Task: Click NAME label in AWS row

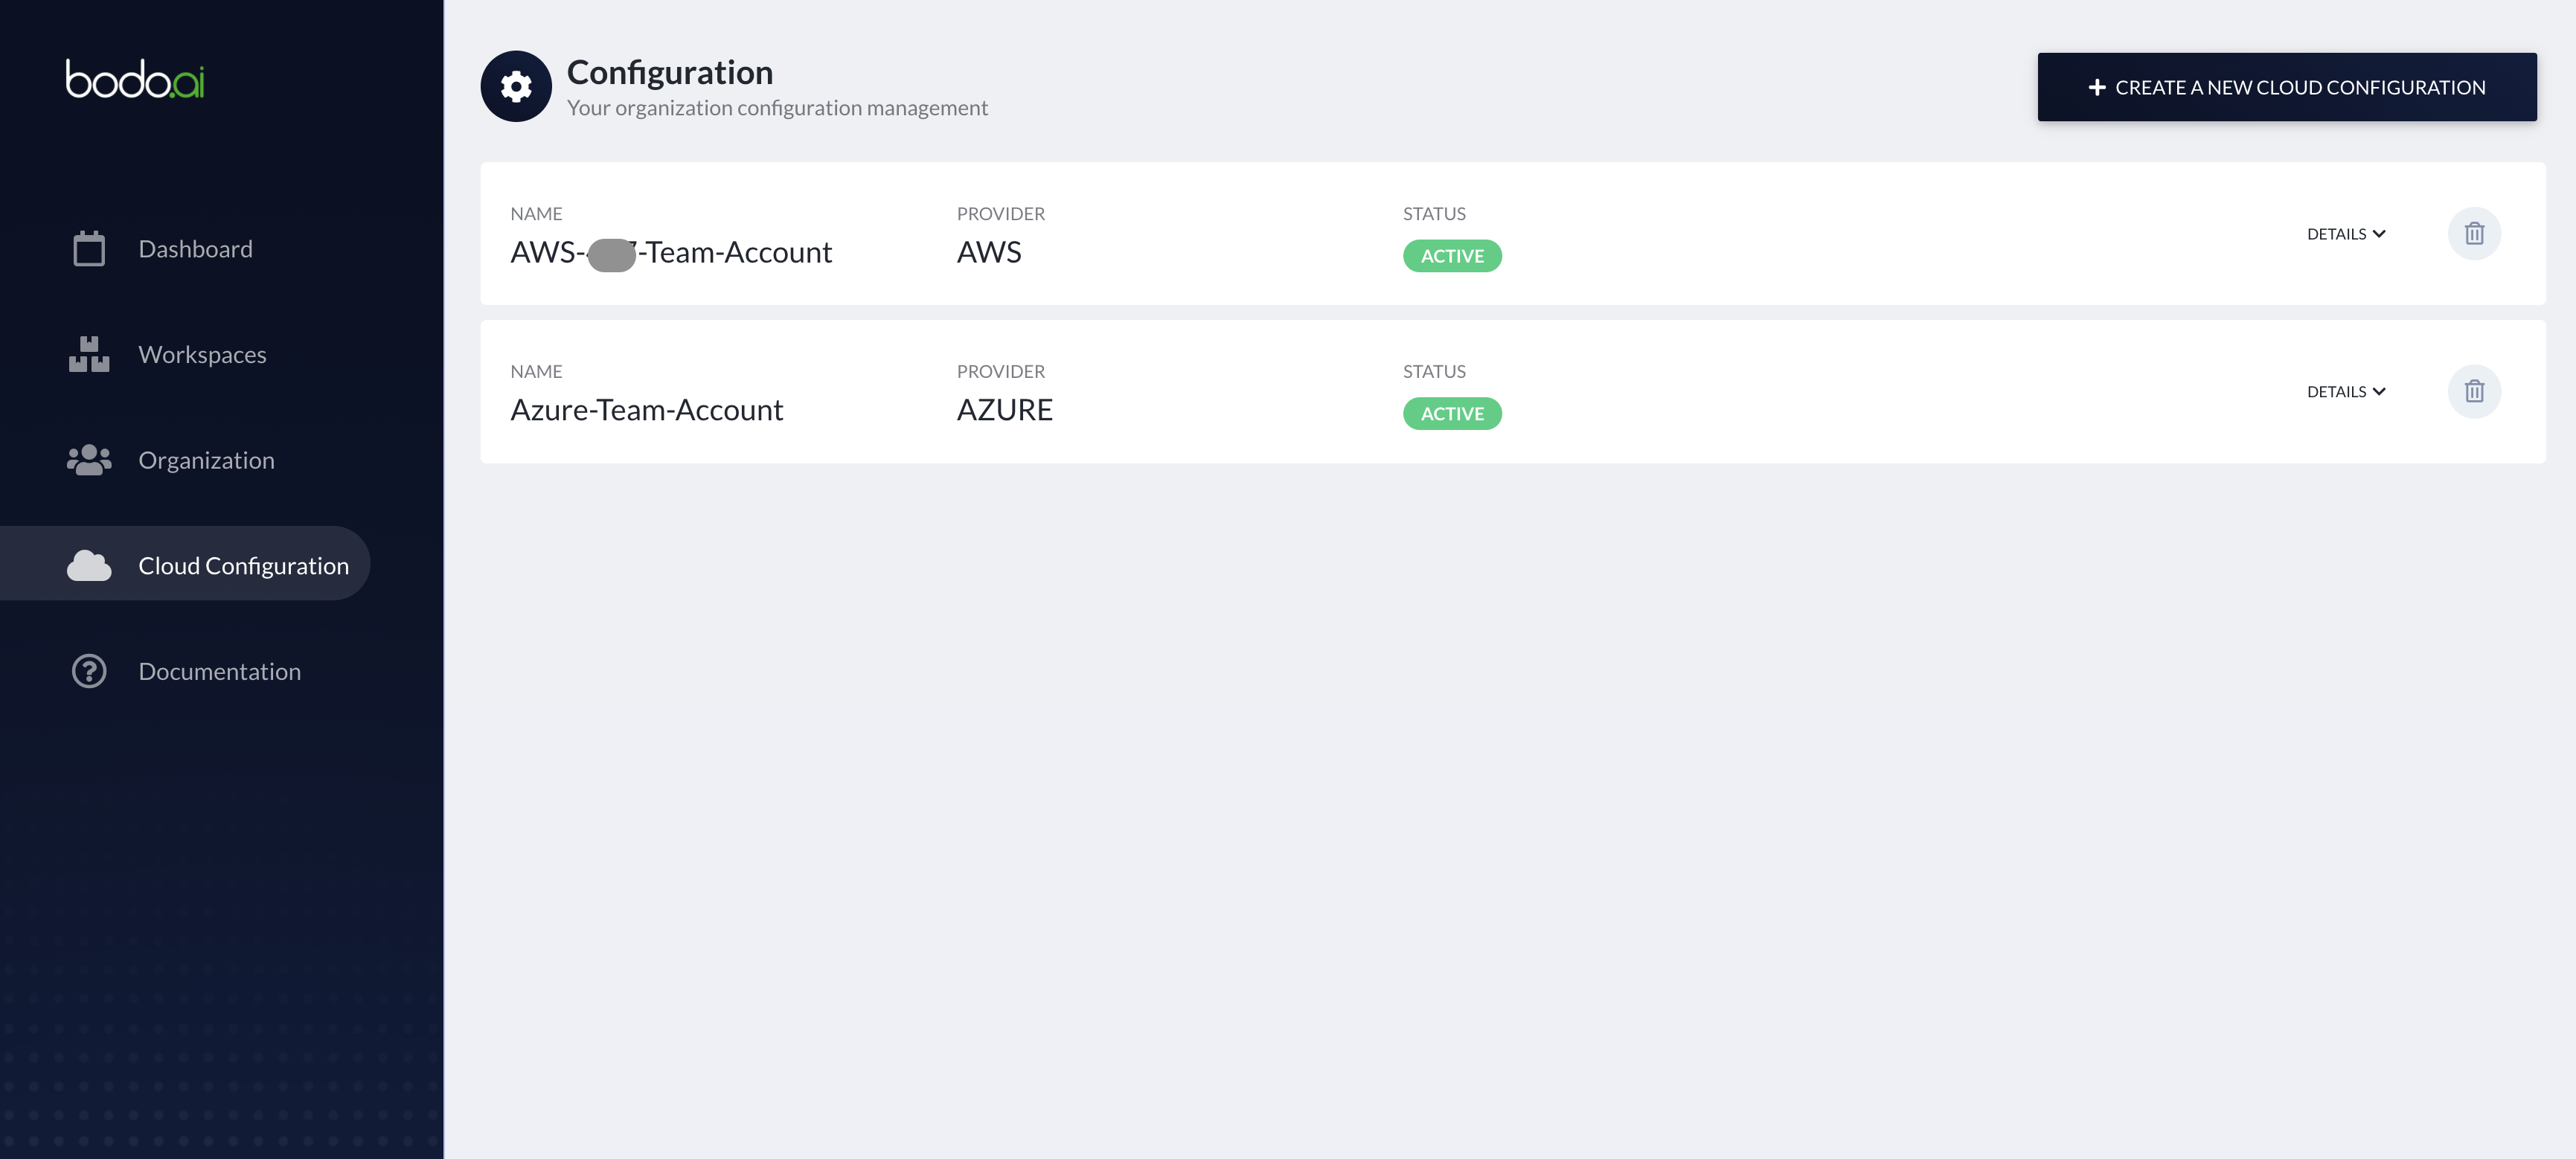Action: pos(536,214)
